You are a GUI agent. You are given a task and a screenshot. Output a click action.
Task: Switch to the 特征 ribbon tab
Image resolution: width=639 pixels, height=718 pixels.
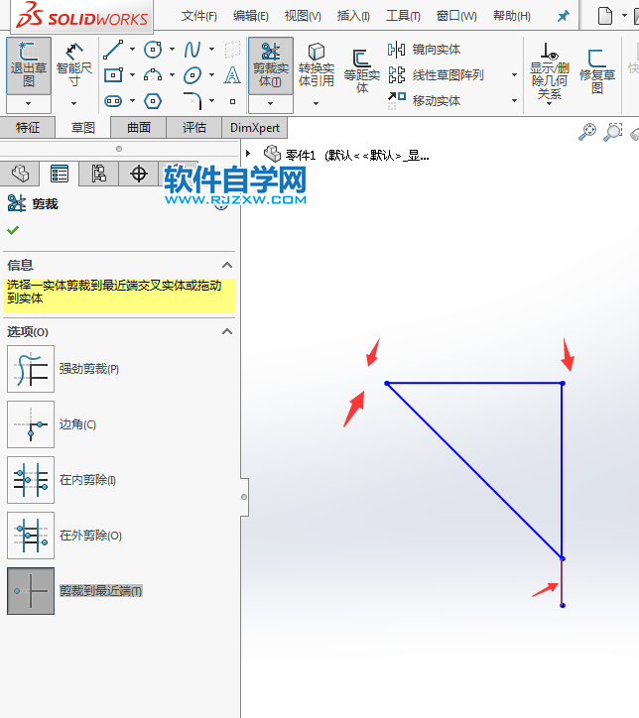tap(28, 128)
